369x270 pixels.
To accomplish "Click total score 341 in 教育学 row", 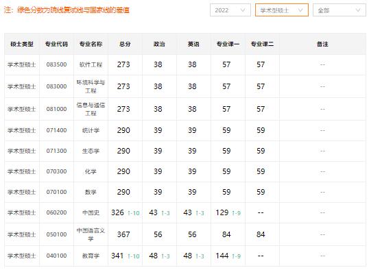I will click(x=117, y=256).
